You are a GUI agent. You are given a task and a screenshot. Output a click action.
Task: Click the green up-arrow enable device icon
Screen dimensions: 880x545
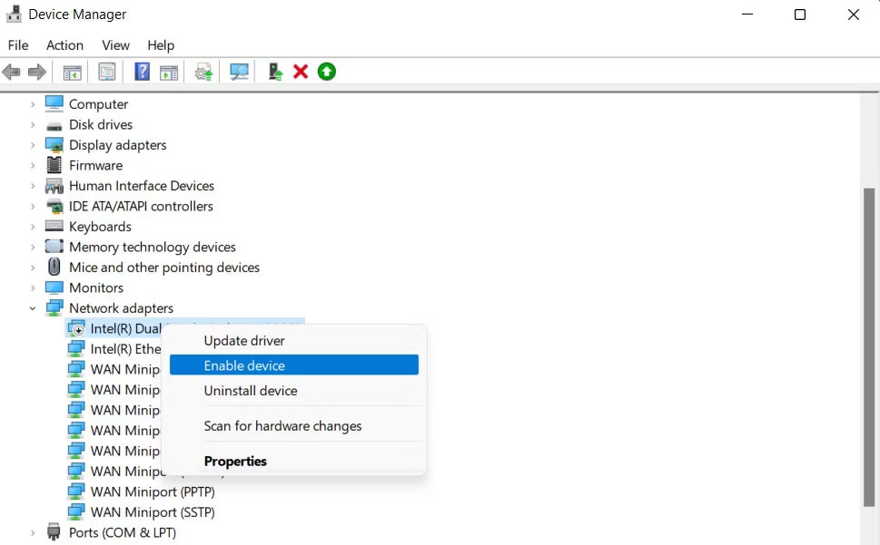(327, 72)
